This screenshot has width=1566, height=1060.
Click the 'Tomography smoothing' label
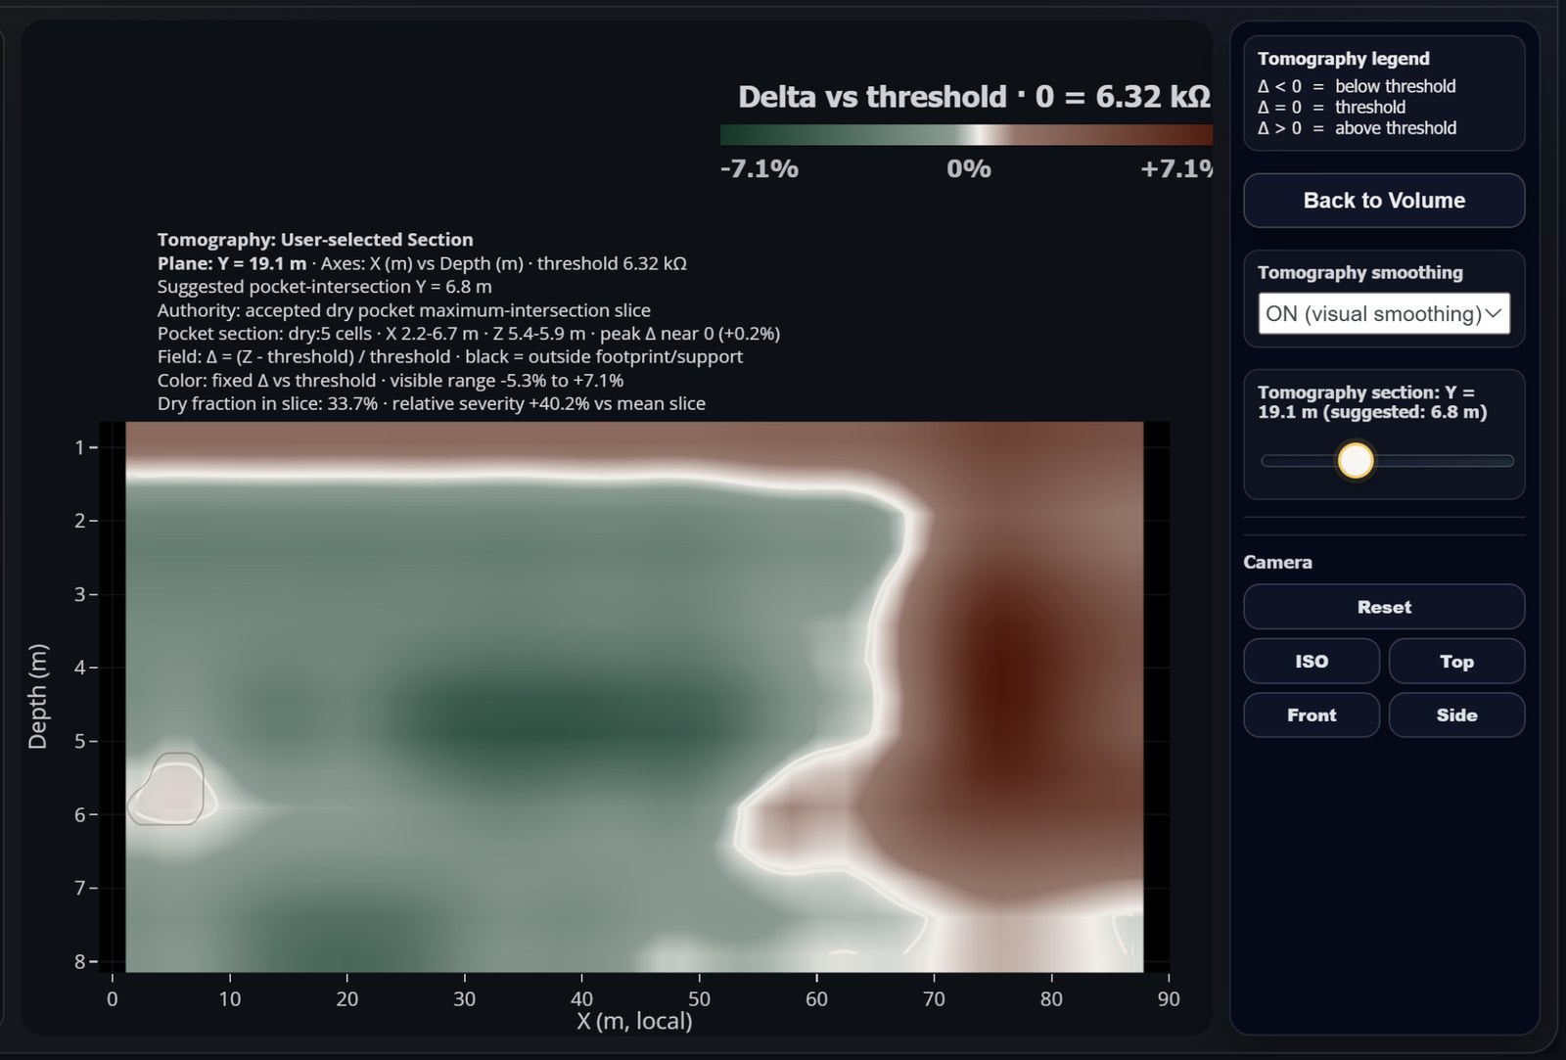pyautogui.click(x=1360, y=273)
